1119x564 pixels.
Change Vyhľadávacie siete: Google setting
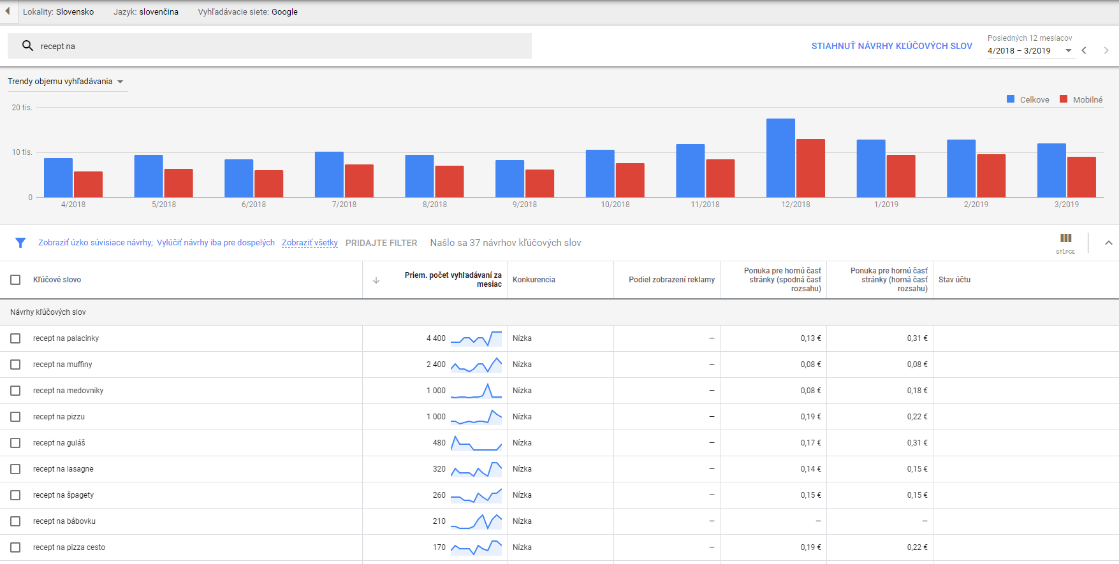click(248, 12)
